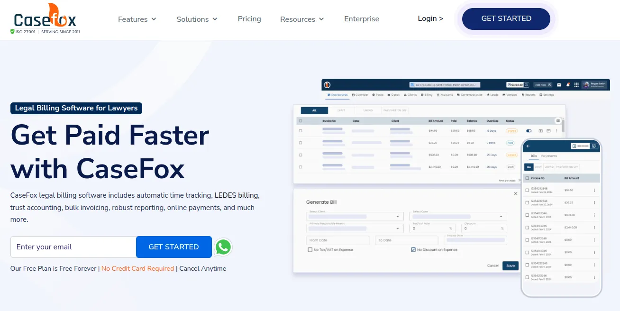
Task: Tap the alarm clock icon in mobile header
Action: (594, 146)
